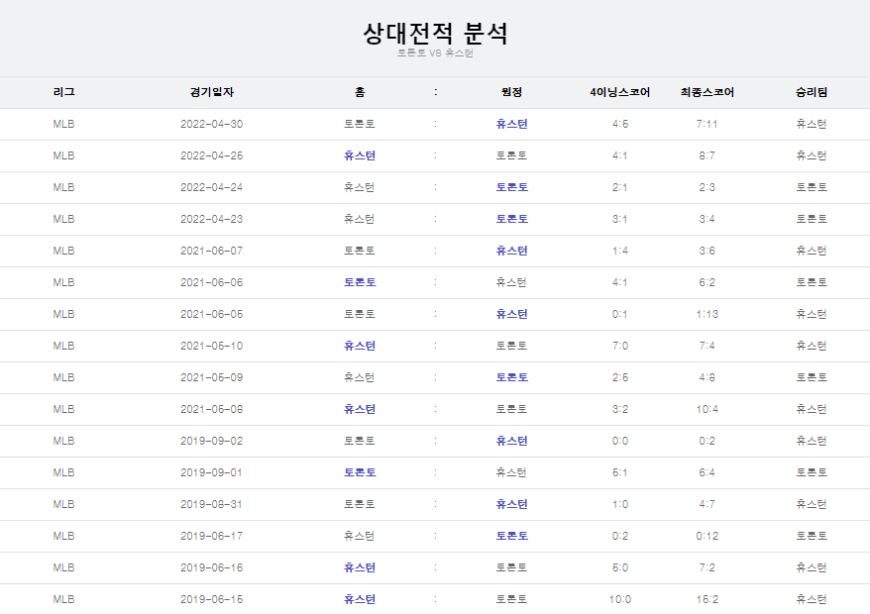
Task: Open bold 토론토 away team on 2022-04-24 row
Action: click(511, 187)
